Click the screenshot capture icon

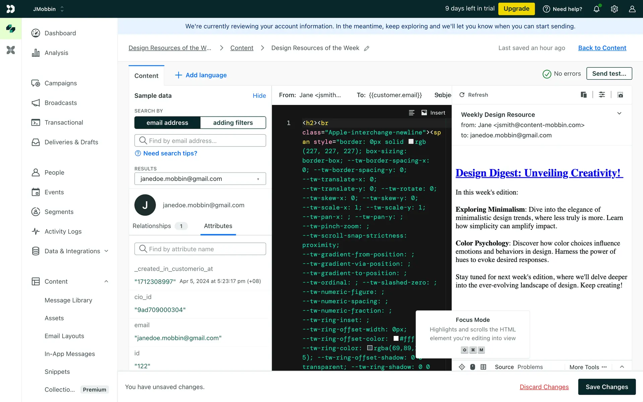click(620, 95)
